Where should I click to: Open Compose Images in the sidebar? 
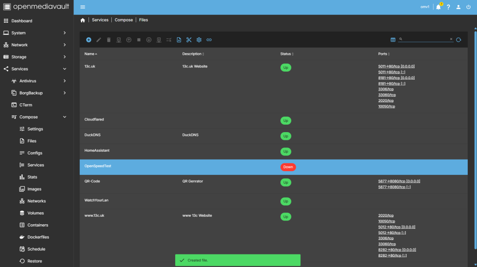[x=36, y=189]
